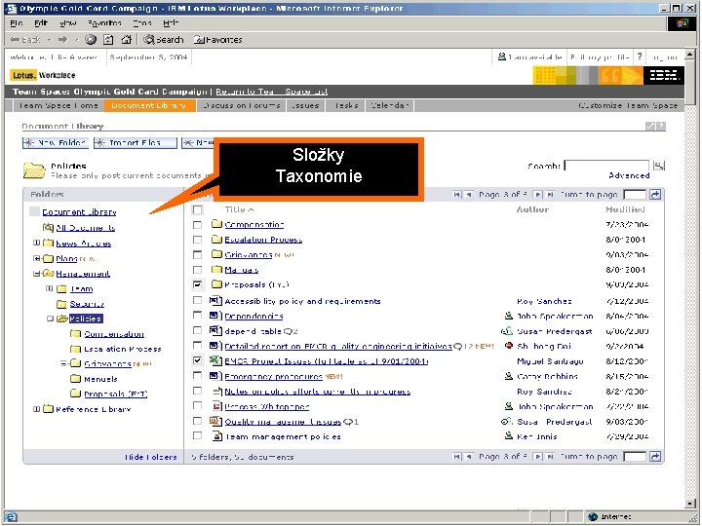
Task: Click John Spookerman presence icon on Dependencies row
Action: point(509,316)
